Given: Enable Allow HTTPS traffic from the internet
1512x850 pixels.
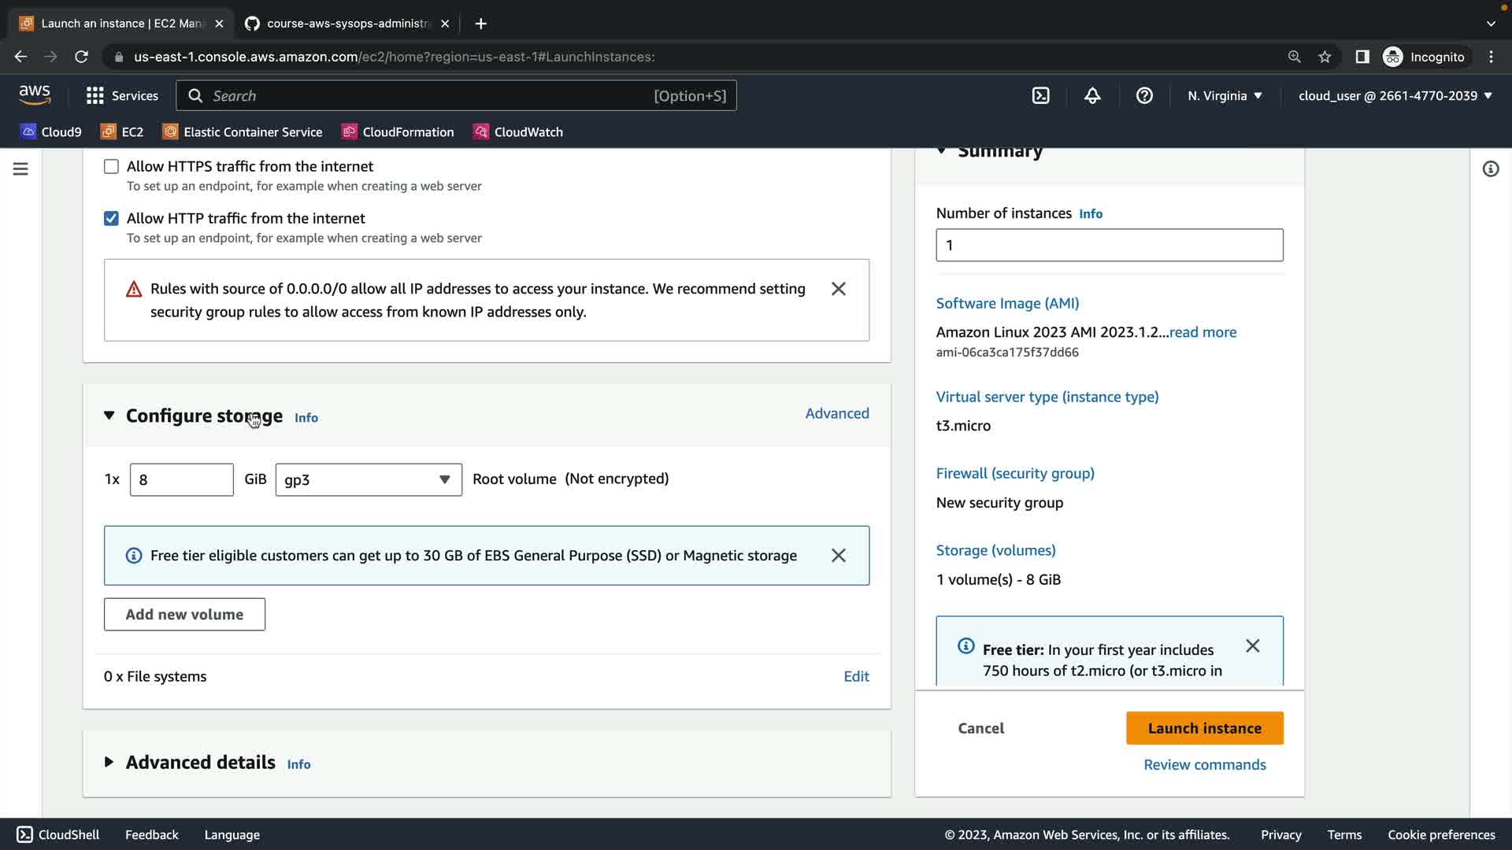Looking at the screenshot, I should [111, 166].
